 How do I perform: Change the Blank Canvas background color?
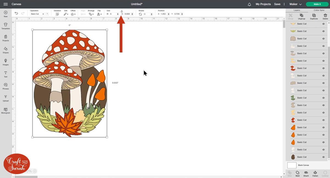click(292, 165)
